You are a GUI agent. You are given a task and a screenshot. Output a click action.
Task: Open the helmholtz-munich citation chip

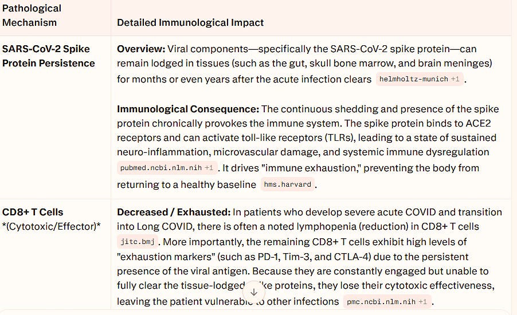click(420, 79)
